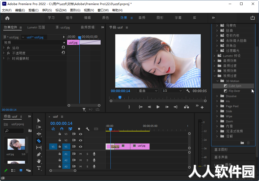Viewport: 259px width, 181px height.
Task: Add marker in timeline header
Action: [x=79, y=129]
